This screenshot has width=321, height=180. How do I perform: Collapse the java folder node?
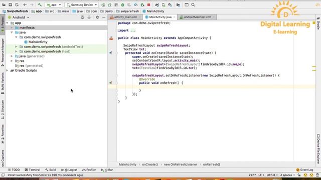click(12, 32)
